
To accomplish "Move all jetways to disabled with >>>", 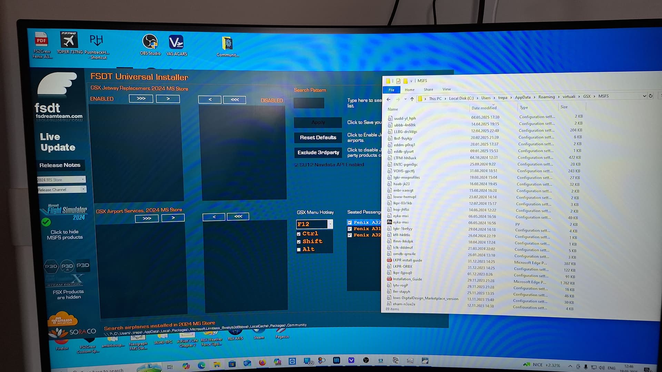I will [141, 99].
